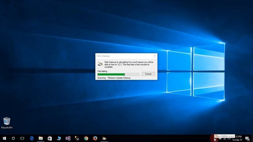The height and width of the screenshot is (142, 253).
Task: Click the disk drive icon in Disk Cleanup dialog
Action: click(100, 64)
